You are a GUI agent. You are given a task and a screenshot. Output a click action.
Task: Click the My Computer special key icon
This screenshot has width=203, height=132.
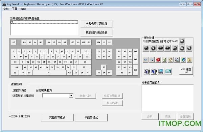click(x=161, y=72)
